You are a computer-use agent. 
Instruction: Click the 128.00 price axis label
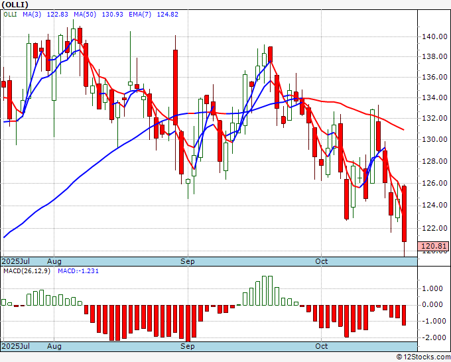(434, 161)
